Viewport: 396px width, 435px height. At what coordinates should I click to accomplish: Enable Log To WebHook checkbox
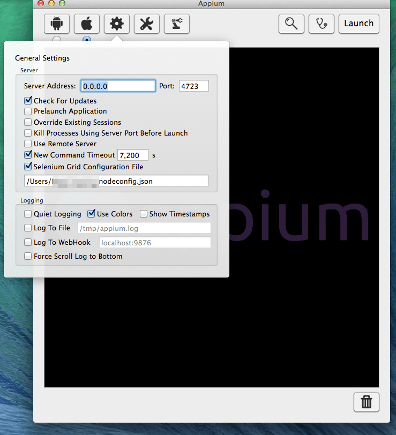(28, 242)
